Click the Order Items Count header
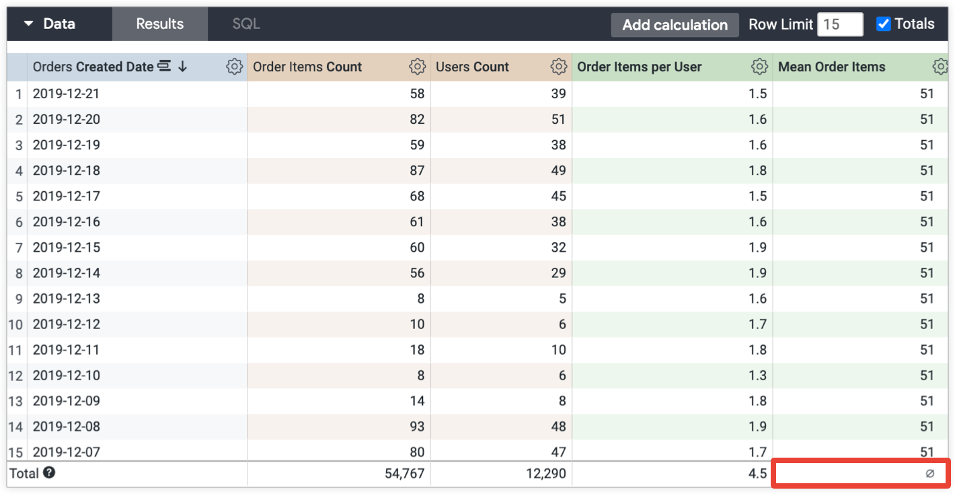Viewport: 955px width, 494px height. point(306,67)
